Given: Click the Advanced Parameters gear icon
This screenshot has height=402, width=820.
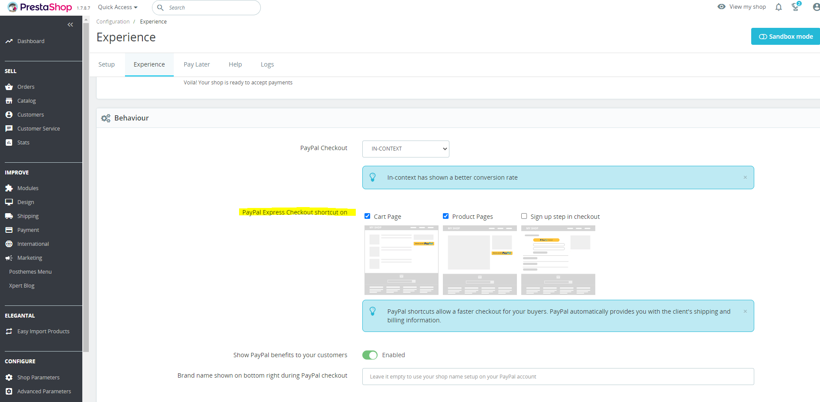Looking at the screenshot, I should tap(9, 392).
